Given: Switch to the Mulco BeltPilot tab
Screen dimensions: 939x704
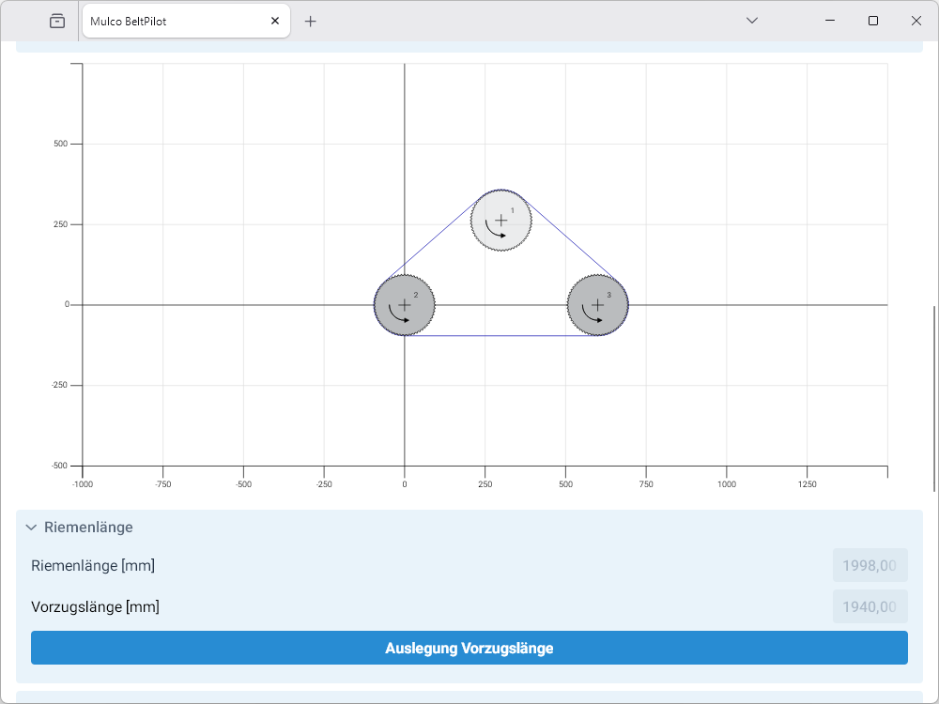Looking at the screenshot, I should tap(169, 21).
